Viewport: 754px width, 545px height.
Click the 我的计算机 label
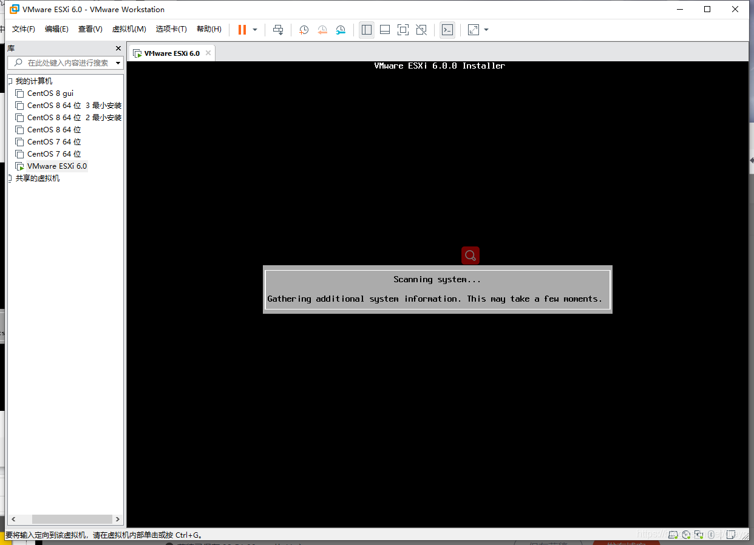(x=34, y=81)
